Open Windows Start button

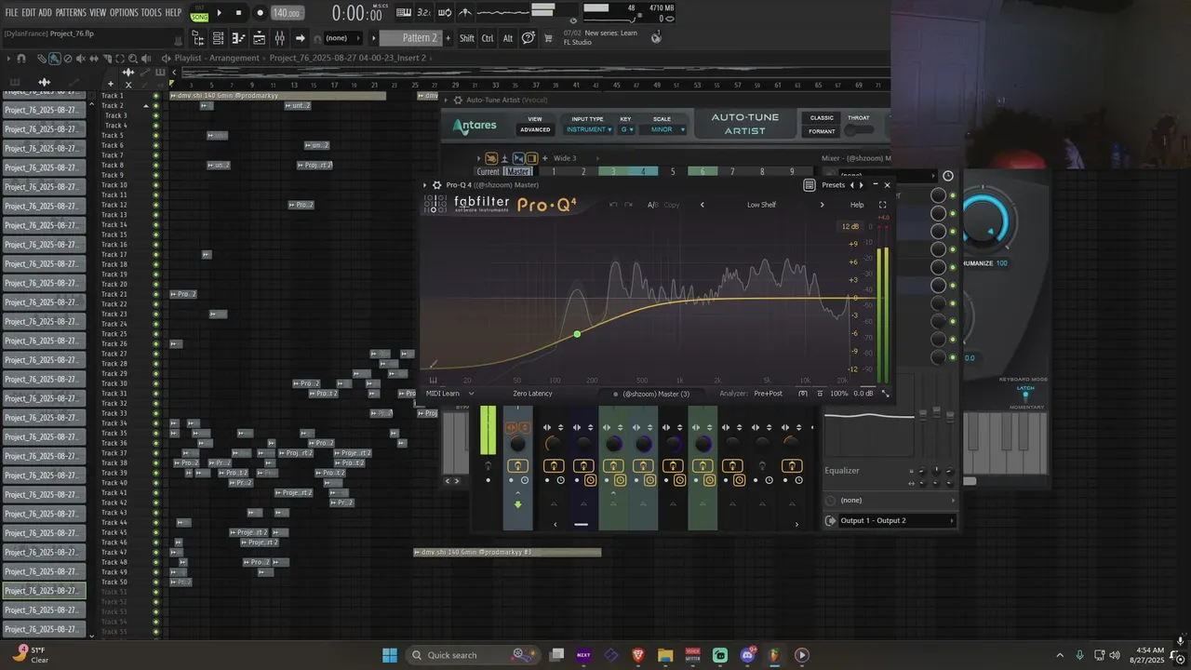(389, 655)
